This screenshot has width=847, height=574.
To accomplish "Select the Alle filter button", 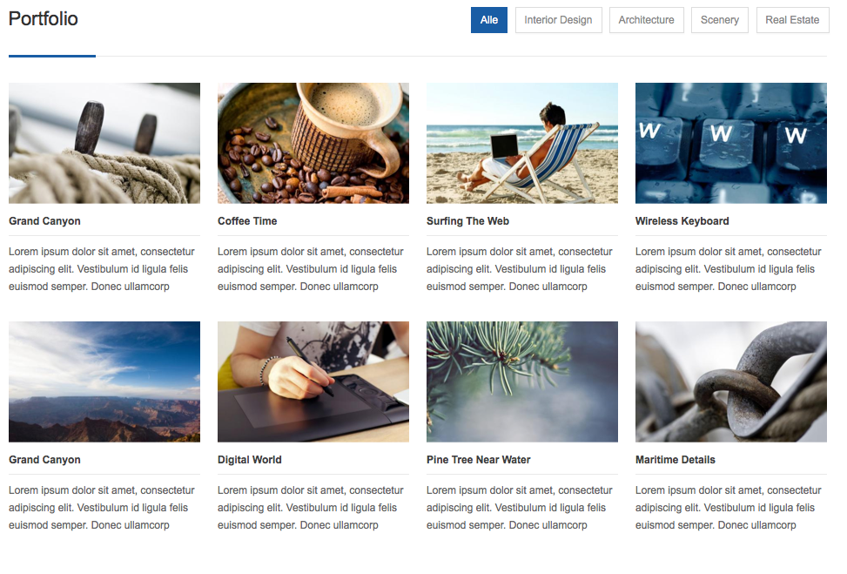I will (x=488, y=20).
